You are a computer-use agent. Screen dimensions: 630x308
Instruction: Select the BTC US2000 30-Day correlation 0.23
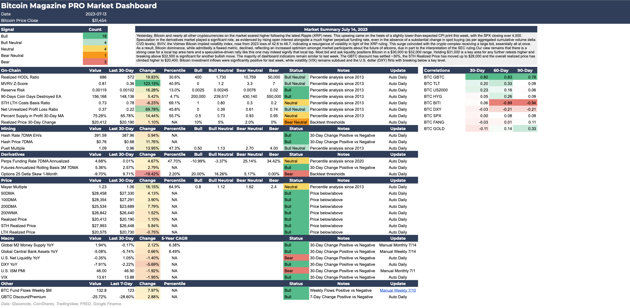(477, 90)
